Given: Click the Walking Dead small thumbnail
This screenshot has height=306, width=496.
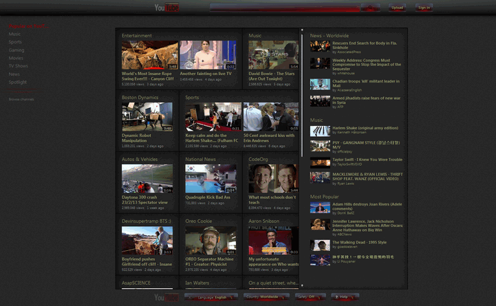Looking at the screenshot, I should [x=320, y=245].
